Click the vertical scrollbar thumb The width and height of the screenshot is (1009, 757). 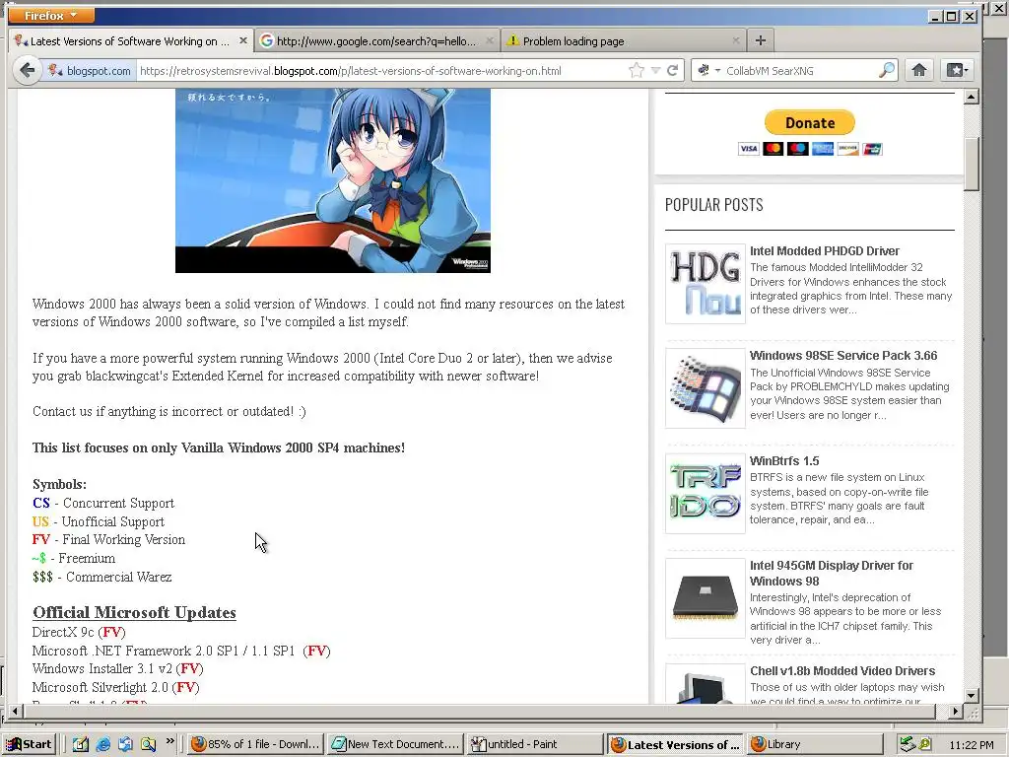971,164
